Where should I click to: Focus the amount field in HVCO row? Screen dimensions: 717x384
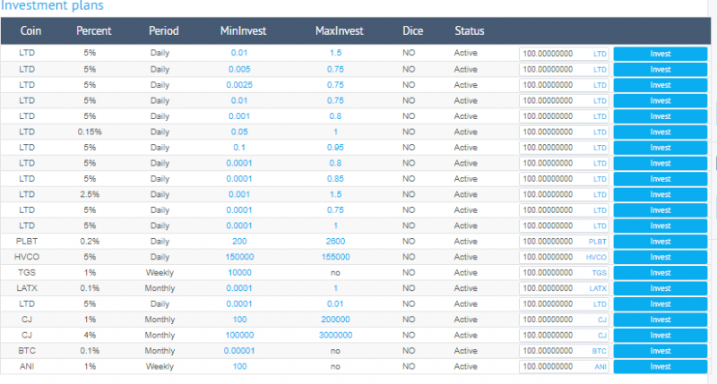[x=564, y=257]
